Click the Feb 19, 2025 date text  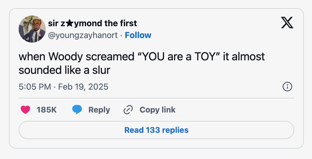[83, 87]
